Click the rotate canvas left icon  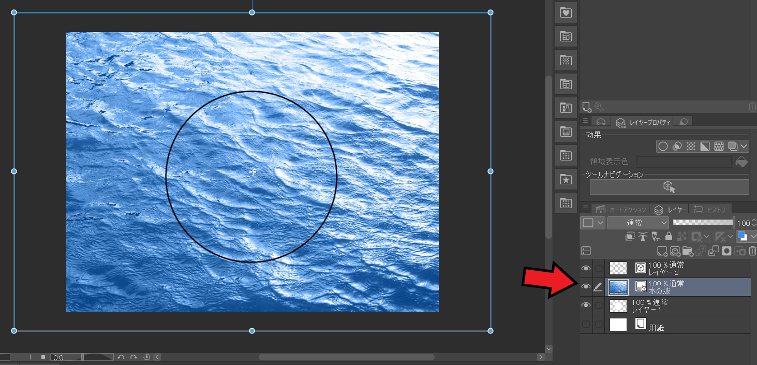(121, 357)
